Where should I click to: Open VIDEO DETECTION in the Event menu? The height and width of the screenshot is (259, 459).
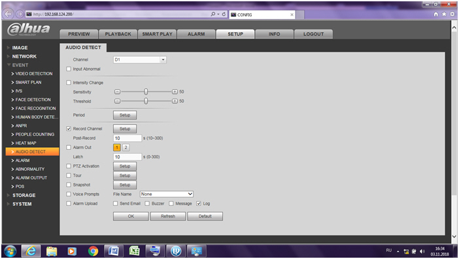(34, 74)
